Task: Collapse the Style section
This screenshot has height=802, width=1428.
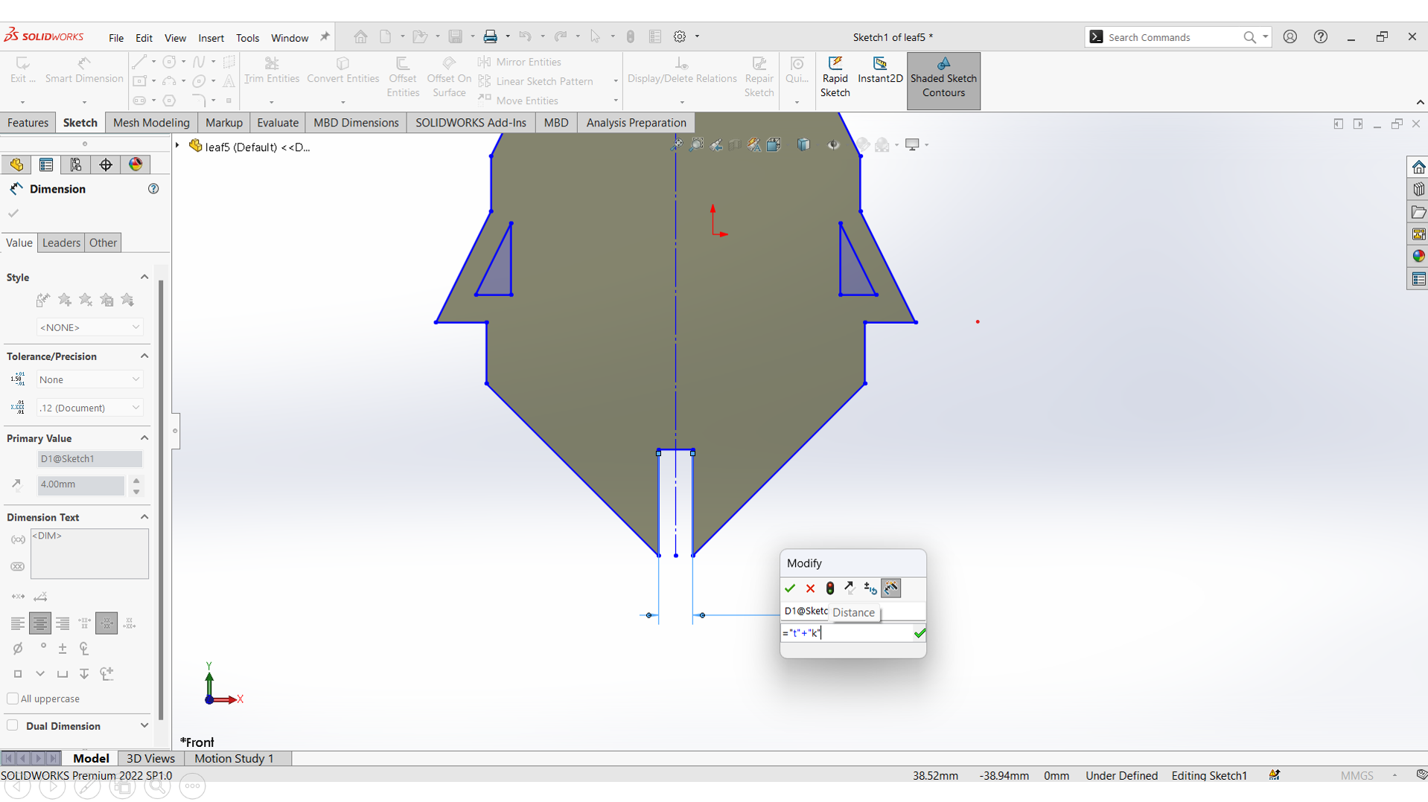Action: click(x=144, y=277)
